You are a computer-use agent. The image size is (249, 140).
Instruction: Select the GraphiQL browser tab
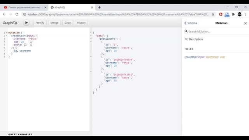coord(72,7)
